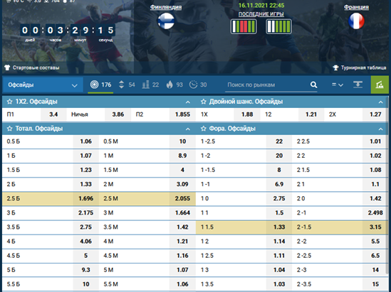Open the Турнирная таблица link
Viewport: 391px width, 292px height.
pos(360,67)
